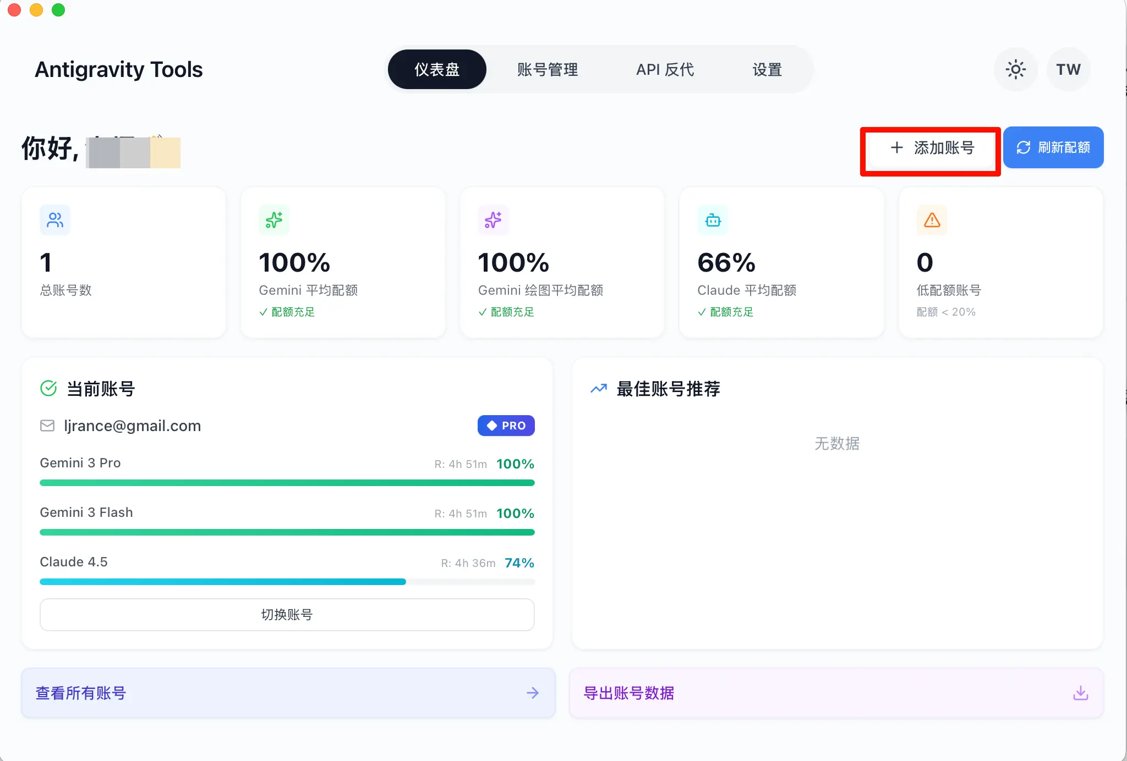Click the arrow icon in view all accounts row
The height and width of the screenshot is (761, 1127).
[532, 693]
